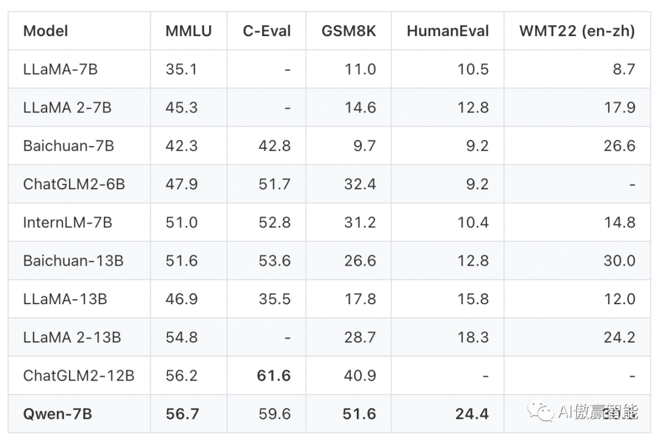The image size is (660, 441).
Task: Click the HumanEval column header
Action: (x=447, y=31)
